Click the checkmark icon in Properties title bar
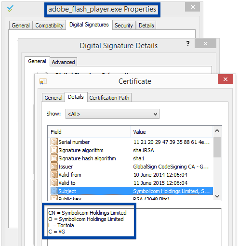Viewport: 239px width, 246px height. coord(10,9)
